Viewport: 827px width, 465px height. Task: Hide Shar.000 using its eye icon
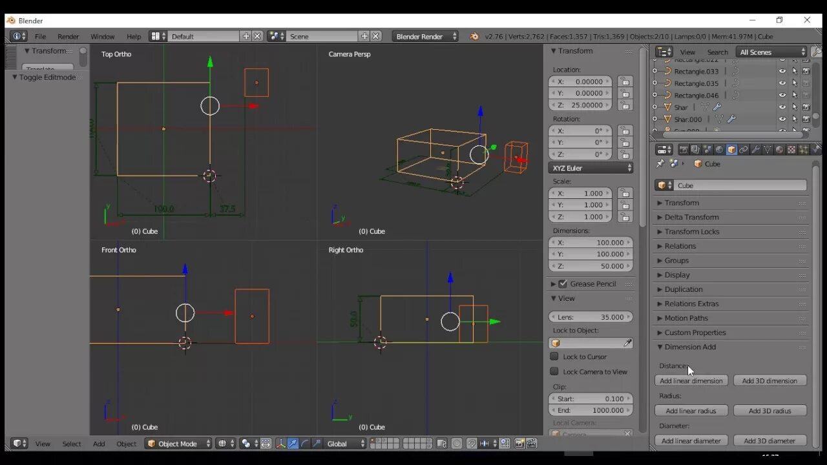tap(782, 119)
